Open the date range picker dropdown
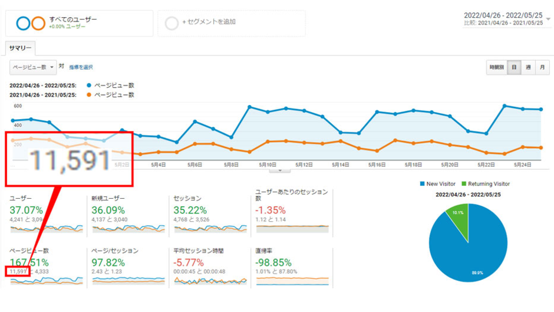This screenshot has height=312, width=554. click(x=507, y=19)
